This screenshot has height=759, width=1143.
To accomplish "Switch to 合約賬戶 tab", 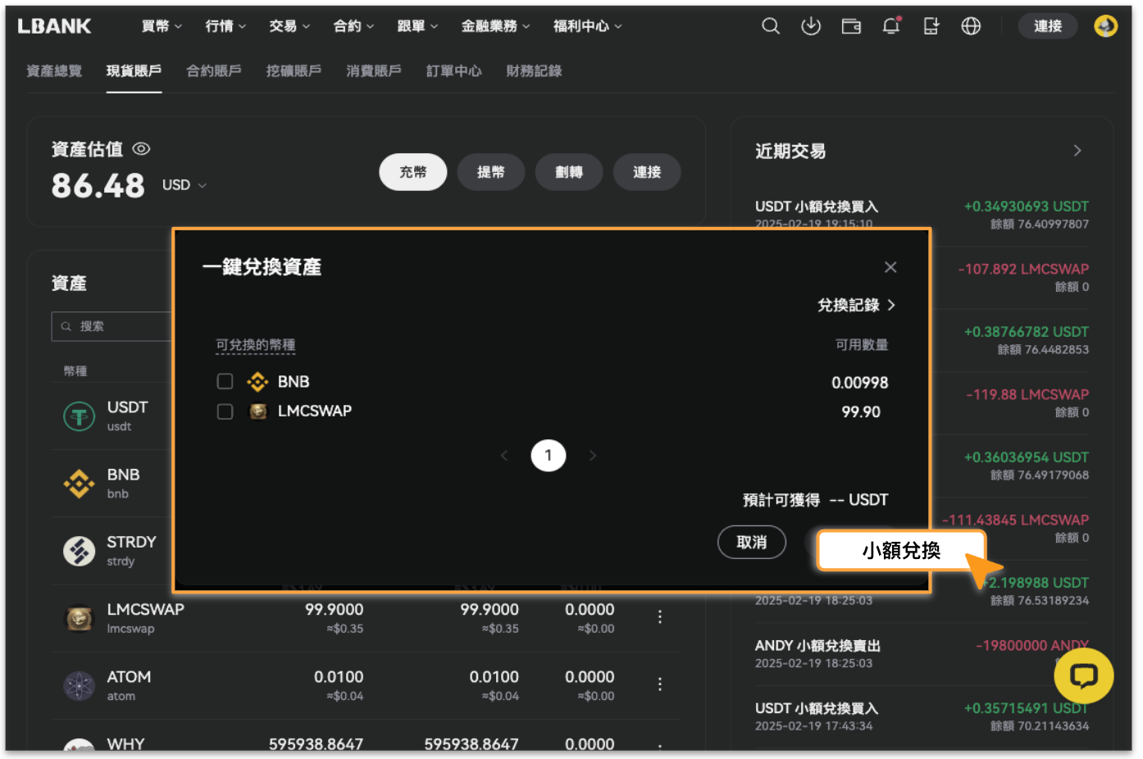I will (x=214, y=71).
